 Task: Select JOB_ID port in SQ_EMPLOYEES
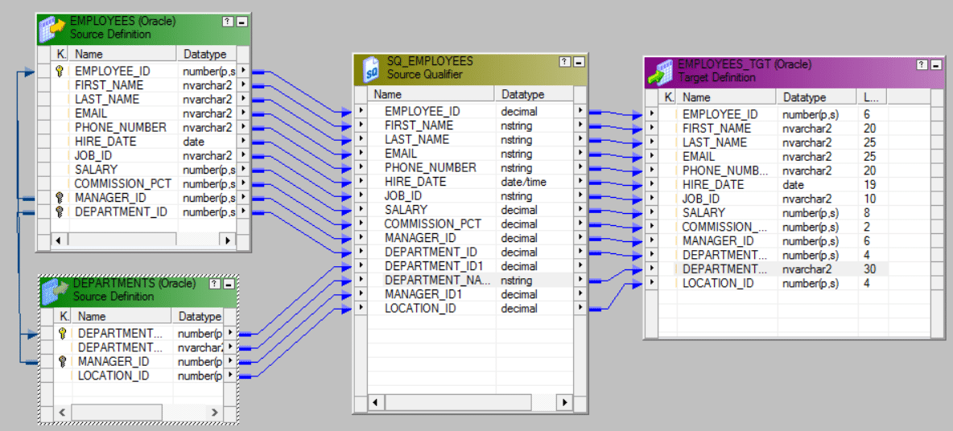[470, 196]
